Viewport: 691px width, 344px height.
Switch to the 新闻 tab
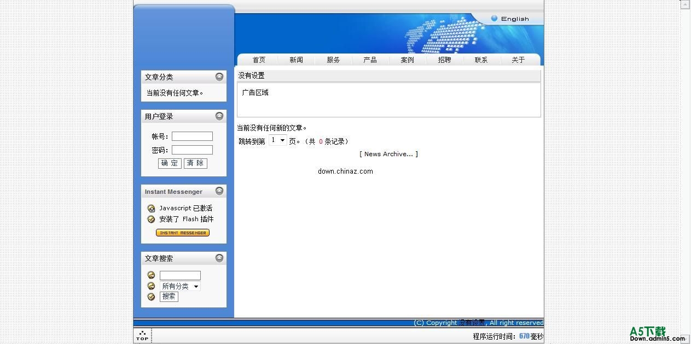point(296,60)
